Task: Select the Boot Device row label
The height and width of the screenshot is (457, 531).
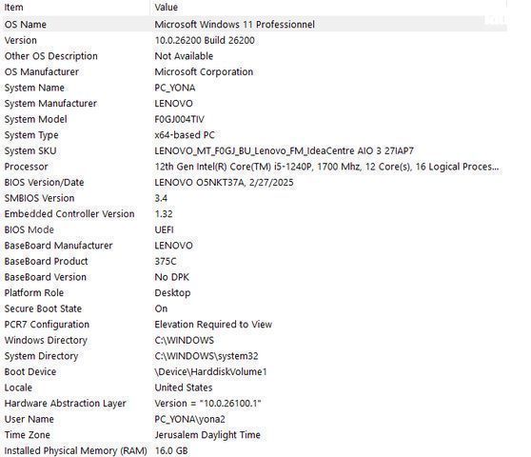Action: (x=30, y=371)
